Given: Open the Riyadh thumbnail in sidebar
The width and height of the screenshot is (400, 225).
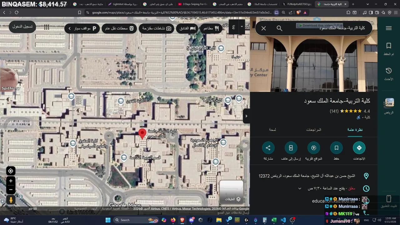Looking at the screenshot, I should 389,106.
